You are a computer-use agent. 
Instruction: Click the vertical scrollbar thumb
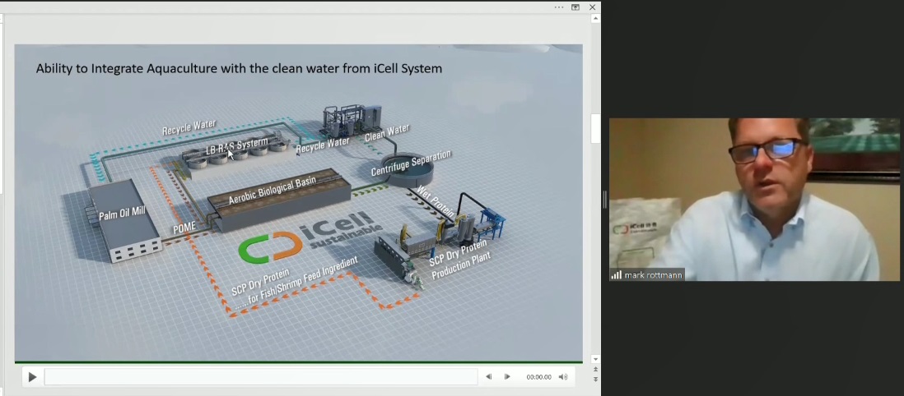595,128
